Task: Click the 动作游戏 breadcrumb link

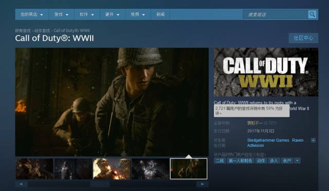Action: coord(42,31)
